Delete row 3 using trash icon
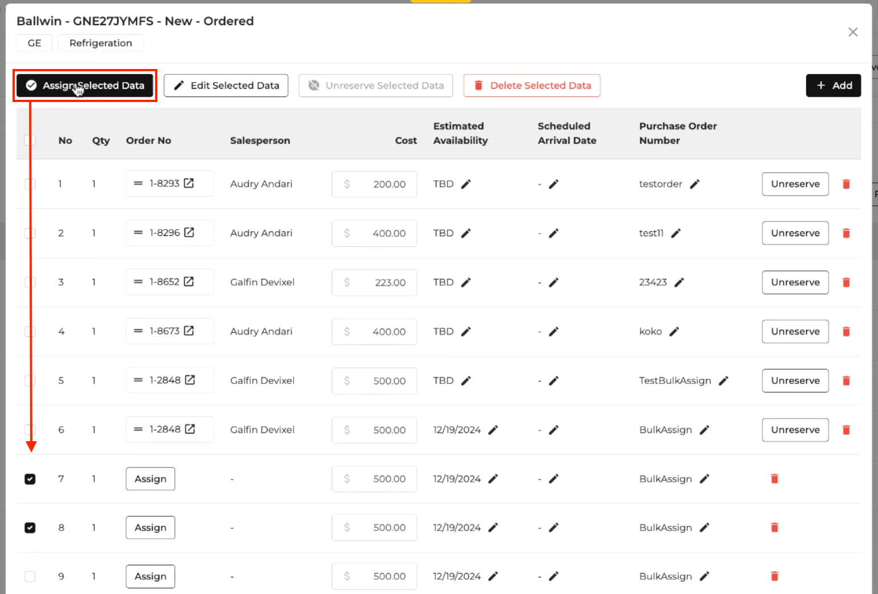Screen dimensions: 878x594 coord(846,282)
